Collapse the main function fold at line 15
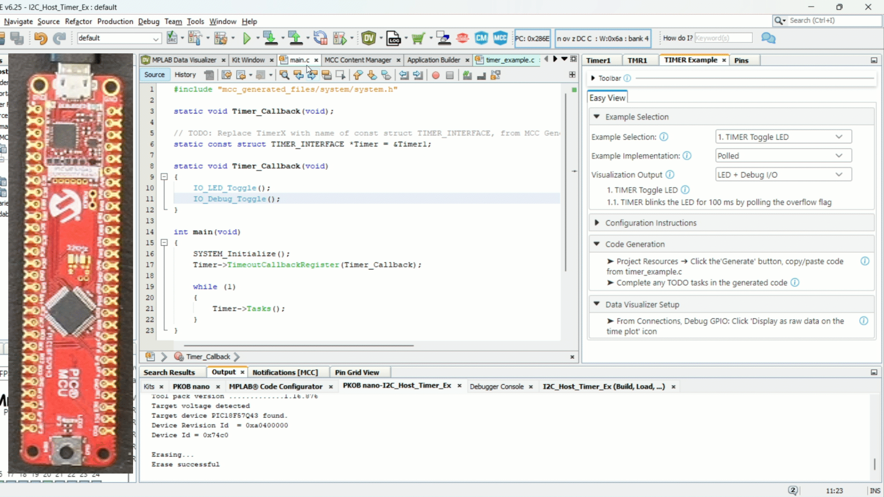This screenshot has height=497, width=884. 164,243
